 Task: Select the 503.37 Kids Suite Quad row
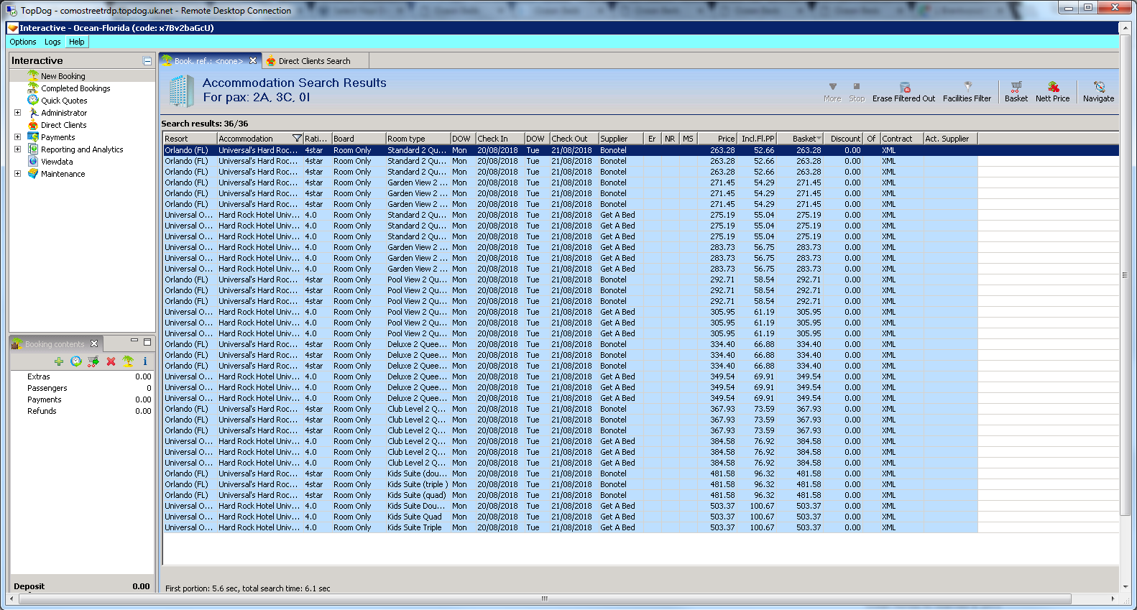pyautogui.click(x=641, y=517)
